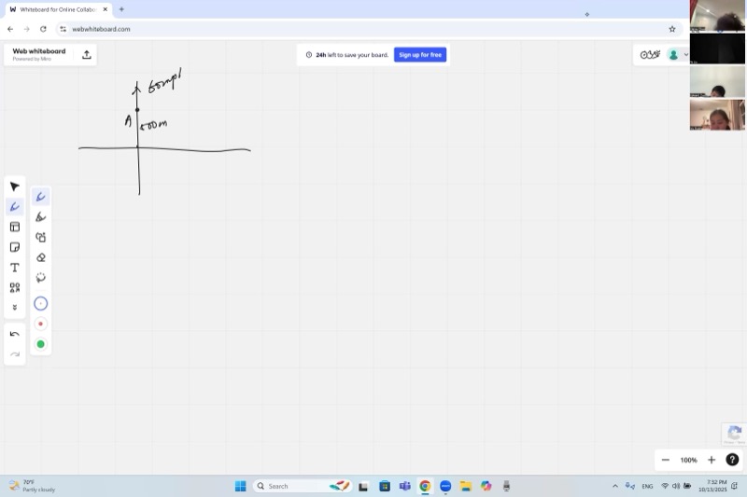This screenshot has height=497, width=747.
Task: Click the export board upload icon
Action: click(x=87, y=55)
